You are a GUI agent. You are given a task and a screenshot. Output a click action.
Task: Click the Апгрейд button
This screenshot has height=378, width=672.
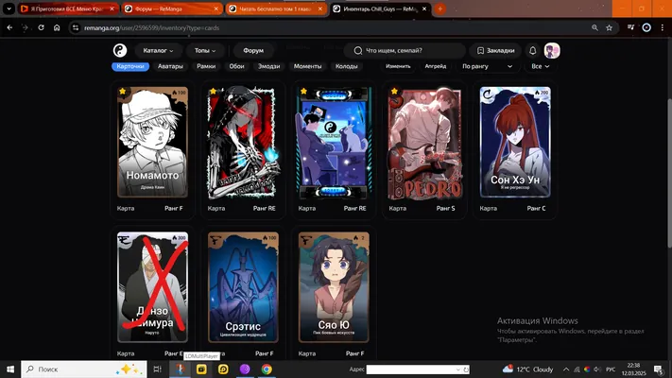tap(436, 66)
